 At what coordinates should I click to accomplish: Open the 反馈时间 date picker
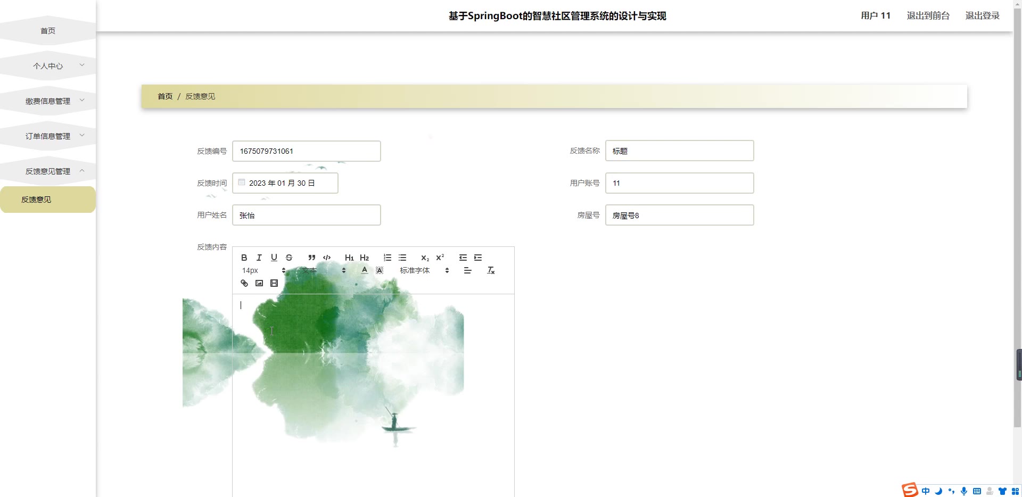click(285, 183)
